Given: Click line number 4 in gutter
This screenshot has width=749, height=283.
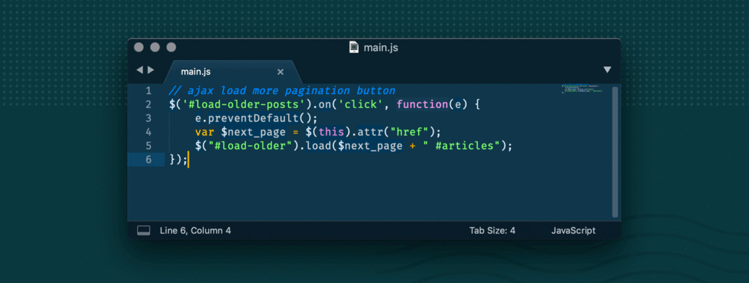Looking at the screenshot, I should [148, 132].
